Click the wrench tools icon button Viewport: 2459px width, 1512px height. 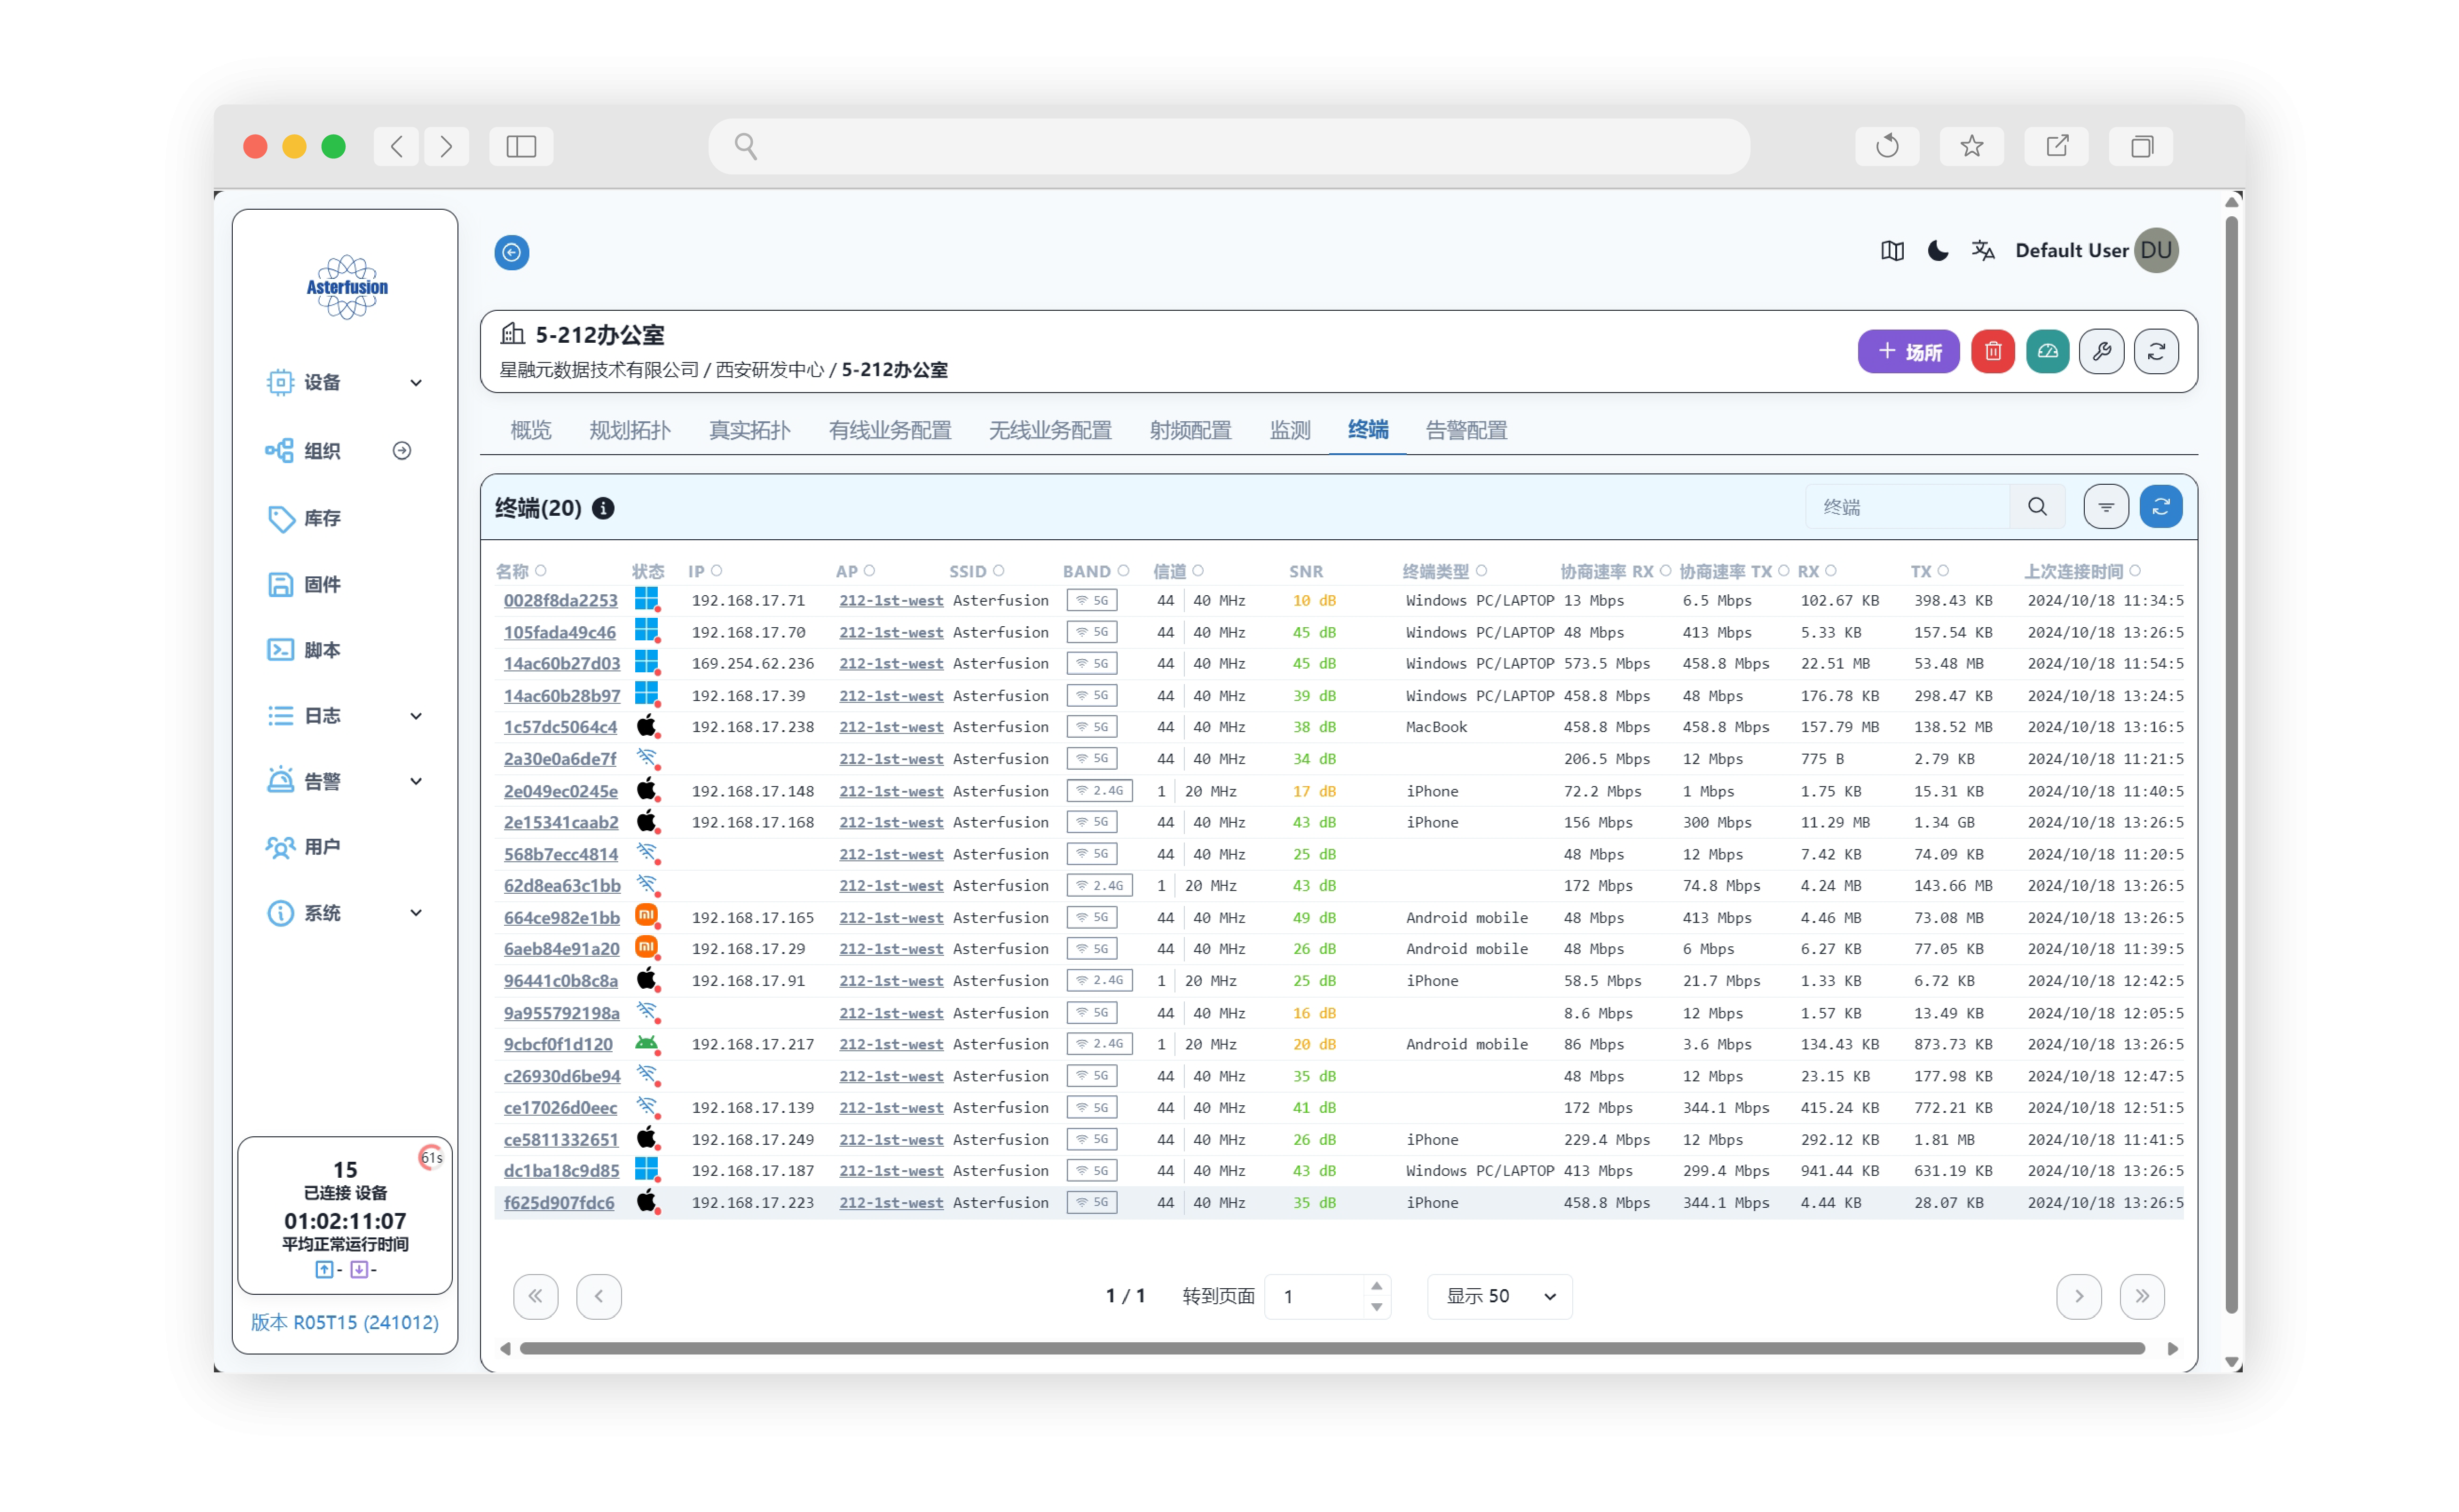click(x=2101, y=352)
